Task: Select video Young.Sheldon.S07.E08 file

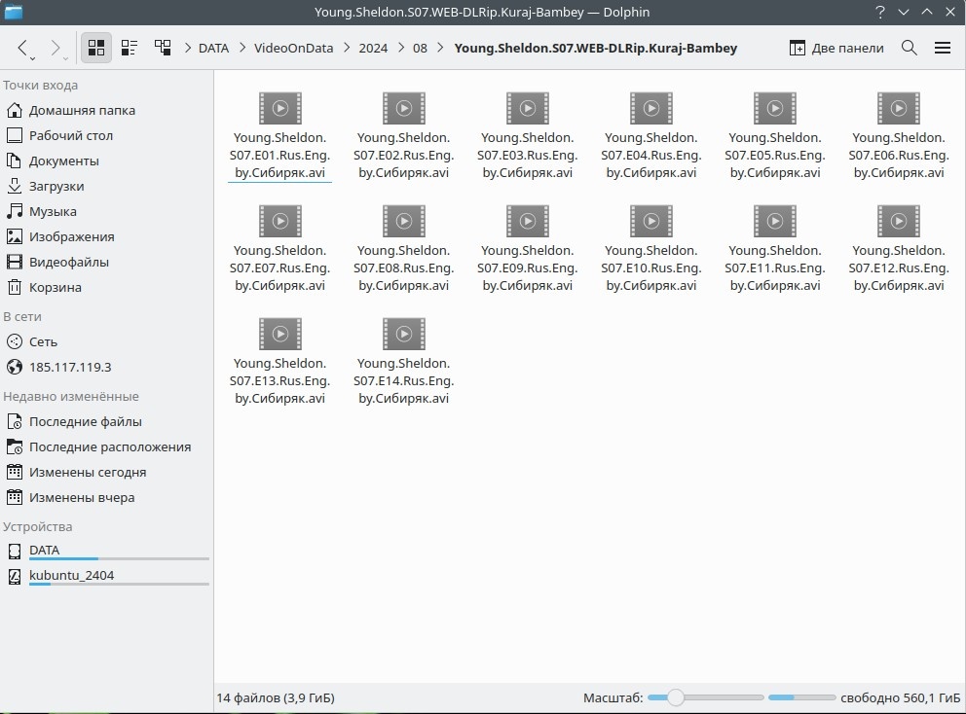Action: [404, 249]
